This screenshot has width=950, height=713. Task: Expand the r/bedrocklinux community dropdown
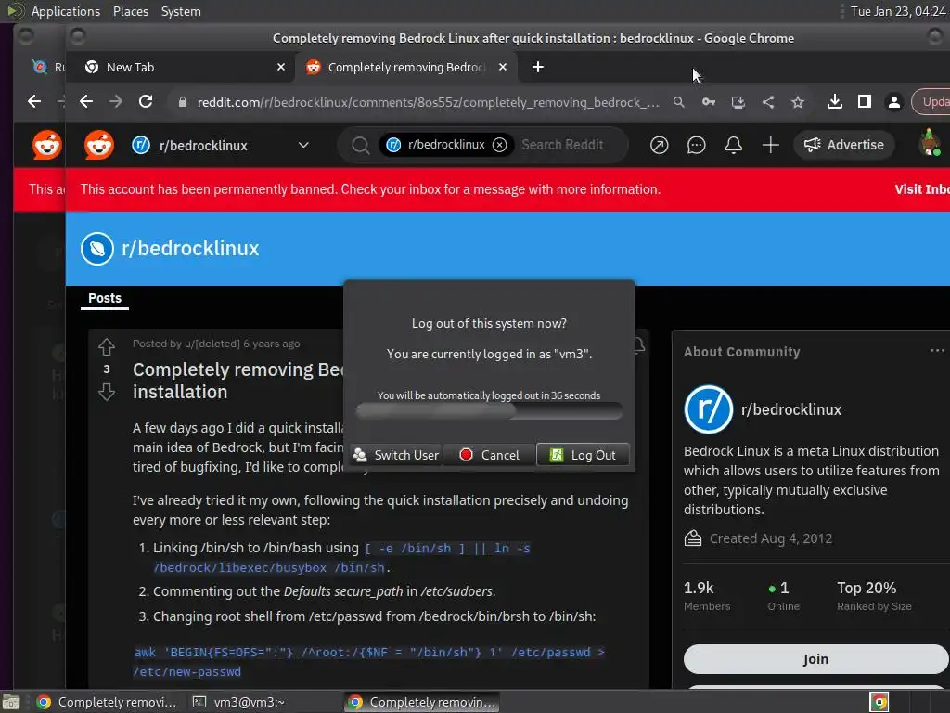[303, 146]
